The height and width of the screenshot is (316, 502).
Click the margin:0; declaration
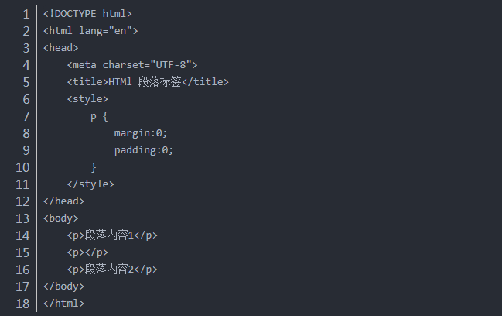141,133
